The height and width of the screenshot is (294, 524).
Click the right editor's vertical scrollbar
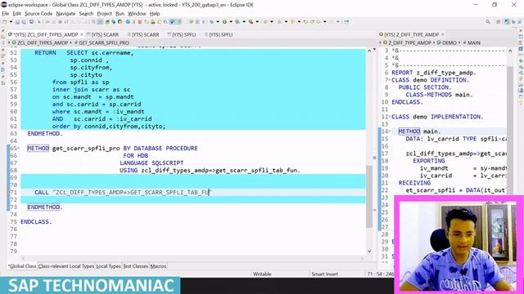(x=510, y=130)
